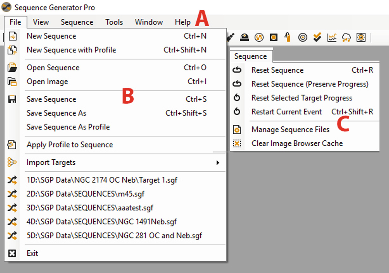Image resolution: width=389 pixels, height=273 pixels.
Task: Click the telescope toolbar icon
Action: pyautogui.click(x=231, y=37)
